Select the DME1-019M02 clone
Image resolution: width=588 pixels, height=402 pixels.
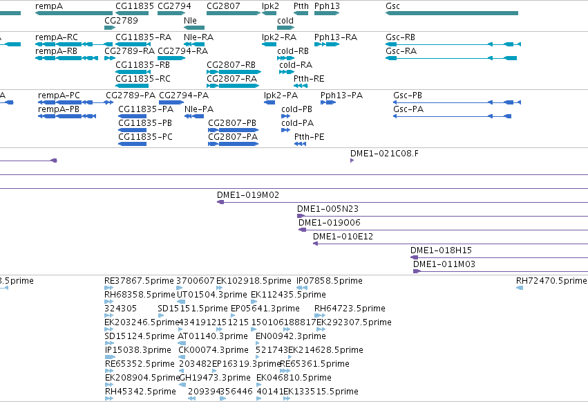[402, 202]
